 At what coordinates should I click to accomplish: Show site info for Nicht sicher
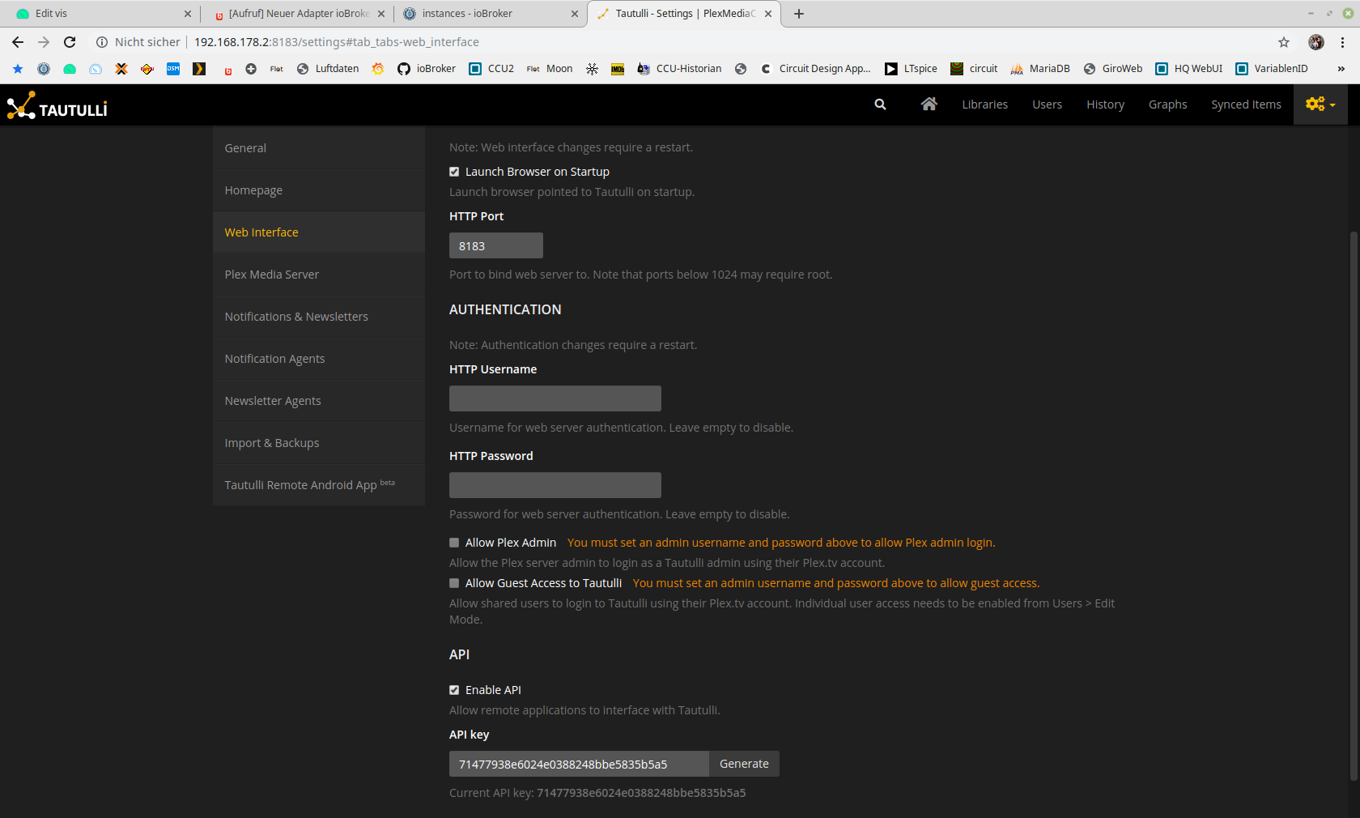click(x=138, y=42)
